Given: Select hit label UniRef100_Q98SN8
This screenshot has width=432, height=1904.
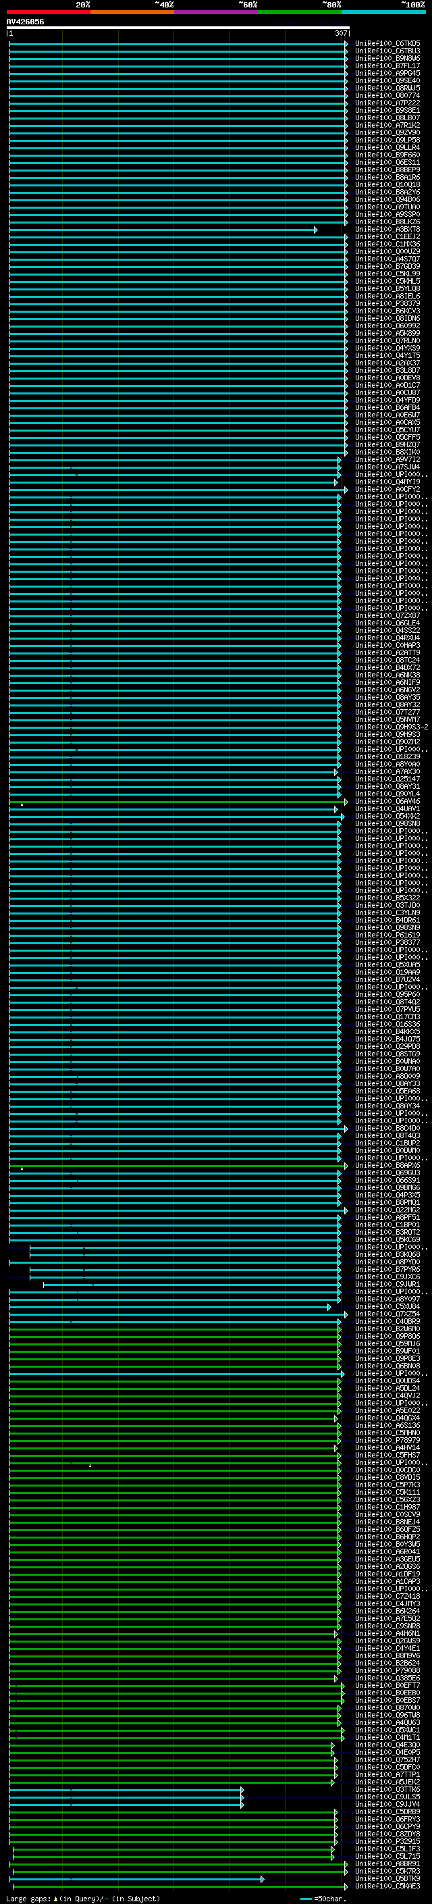Looking at the screenshot, I should 387,823.
